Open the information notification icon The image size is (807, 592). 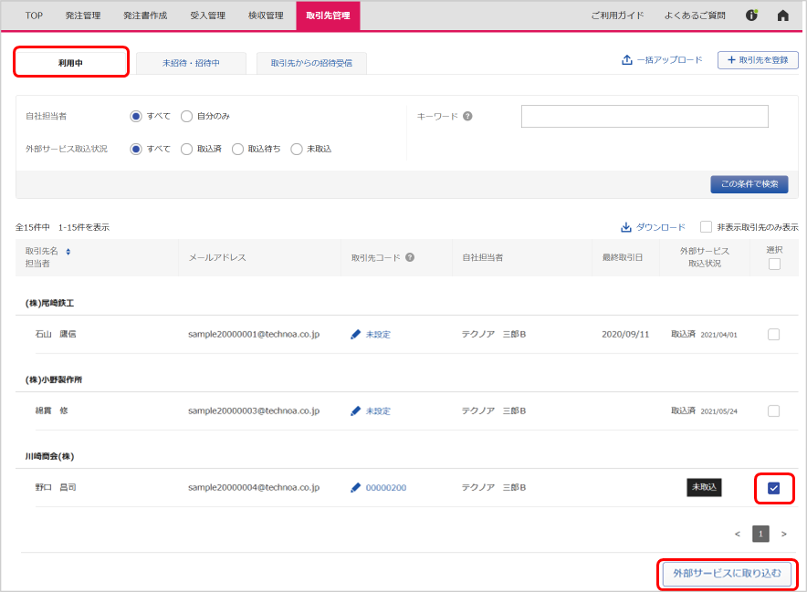tap(752, 16)
